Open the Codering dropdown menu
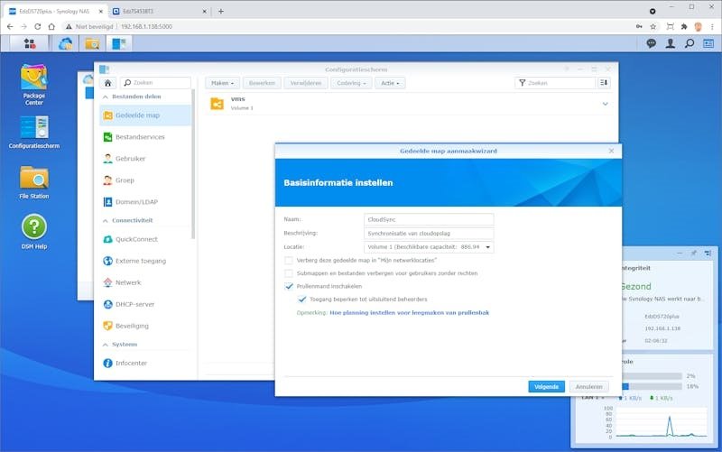The width and height of the screenshot is (722, 452). pos(351,83)
